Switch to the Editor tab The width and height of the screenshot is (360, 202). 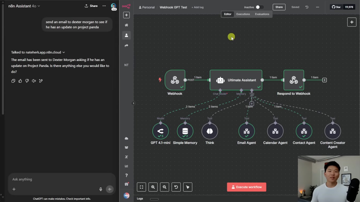click(x=228, y=14)
